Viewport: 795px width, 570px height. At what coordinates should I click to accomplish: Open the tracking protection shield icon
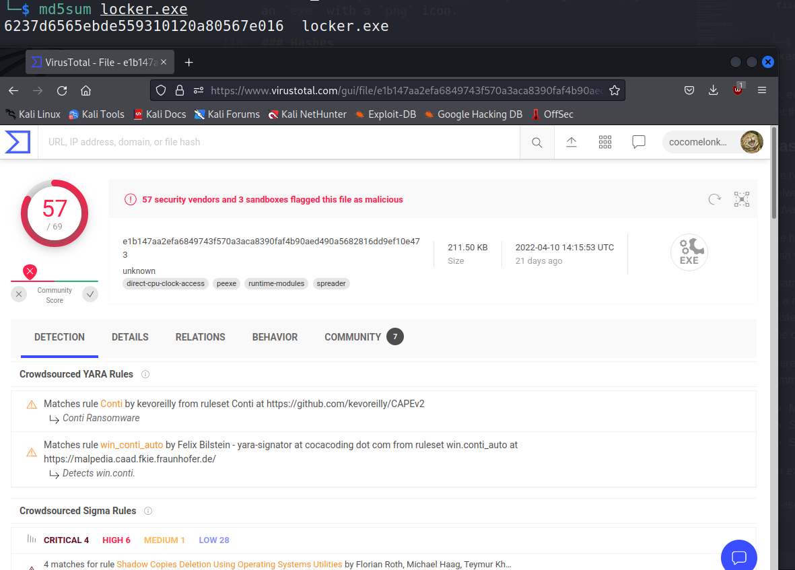tap(161, 91)
